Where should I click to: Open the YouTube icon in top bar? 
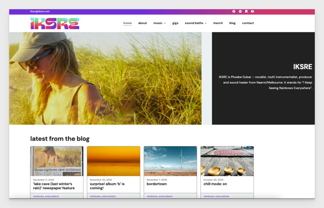[252, 11]
